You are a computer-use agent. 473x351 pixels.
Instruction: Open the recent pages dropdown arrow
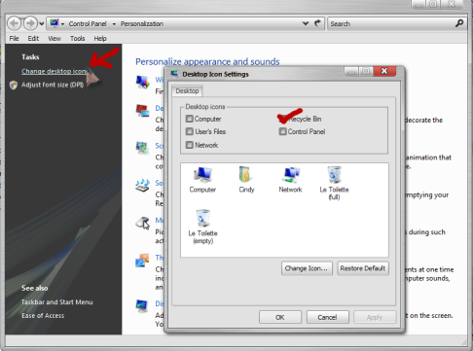42,23
